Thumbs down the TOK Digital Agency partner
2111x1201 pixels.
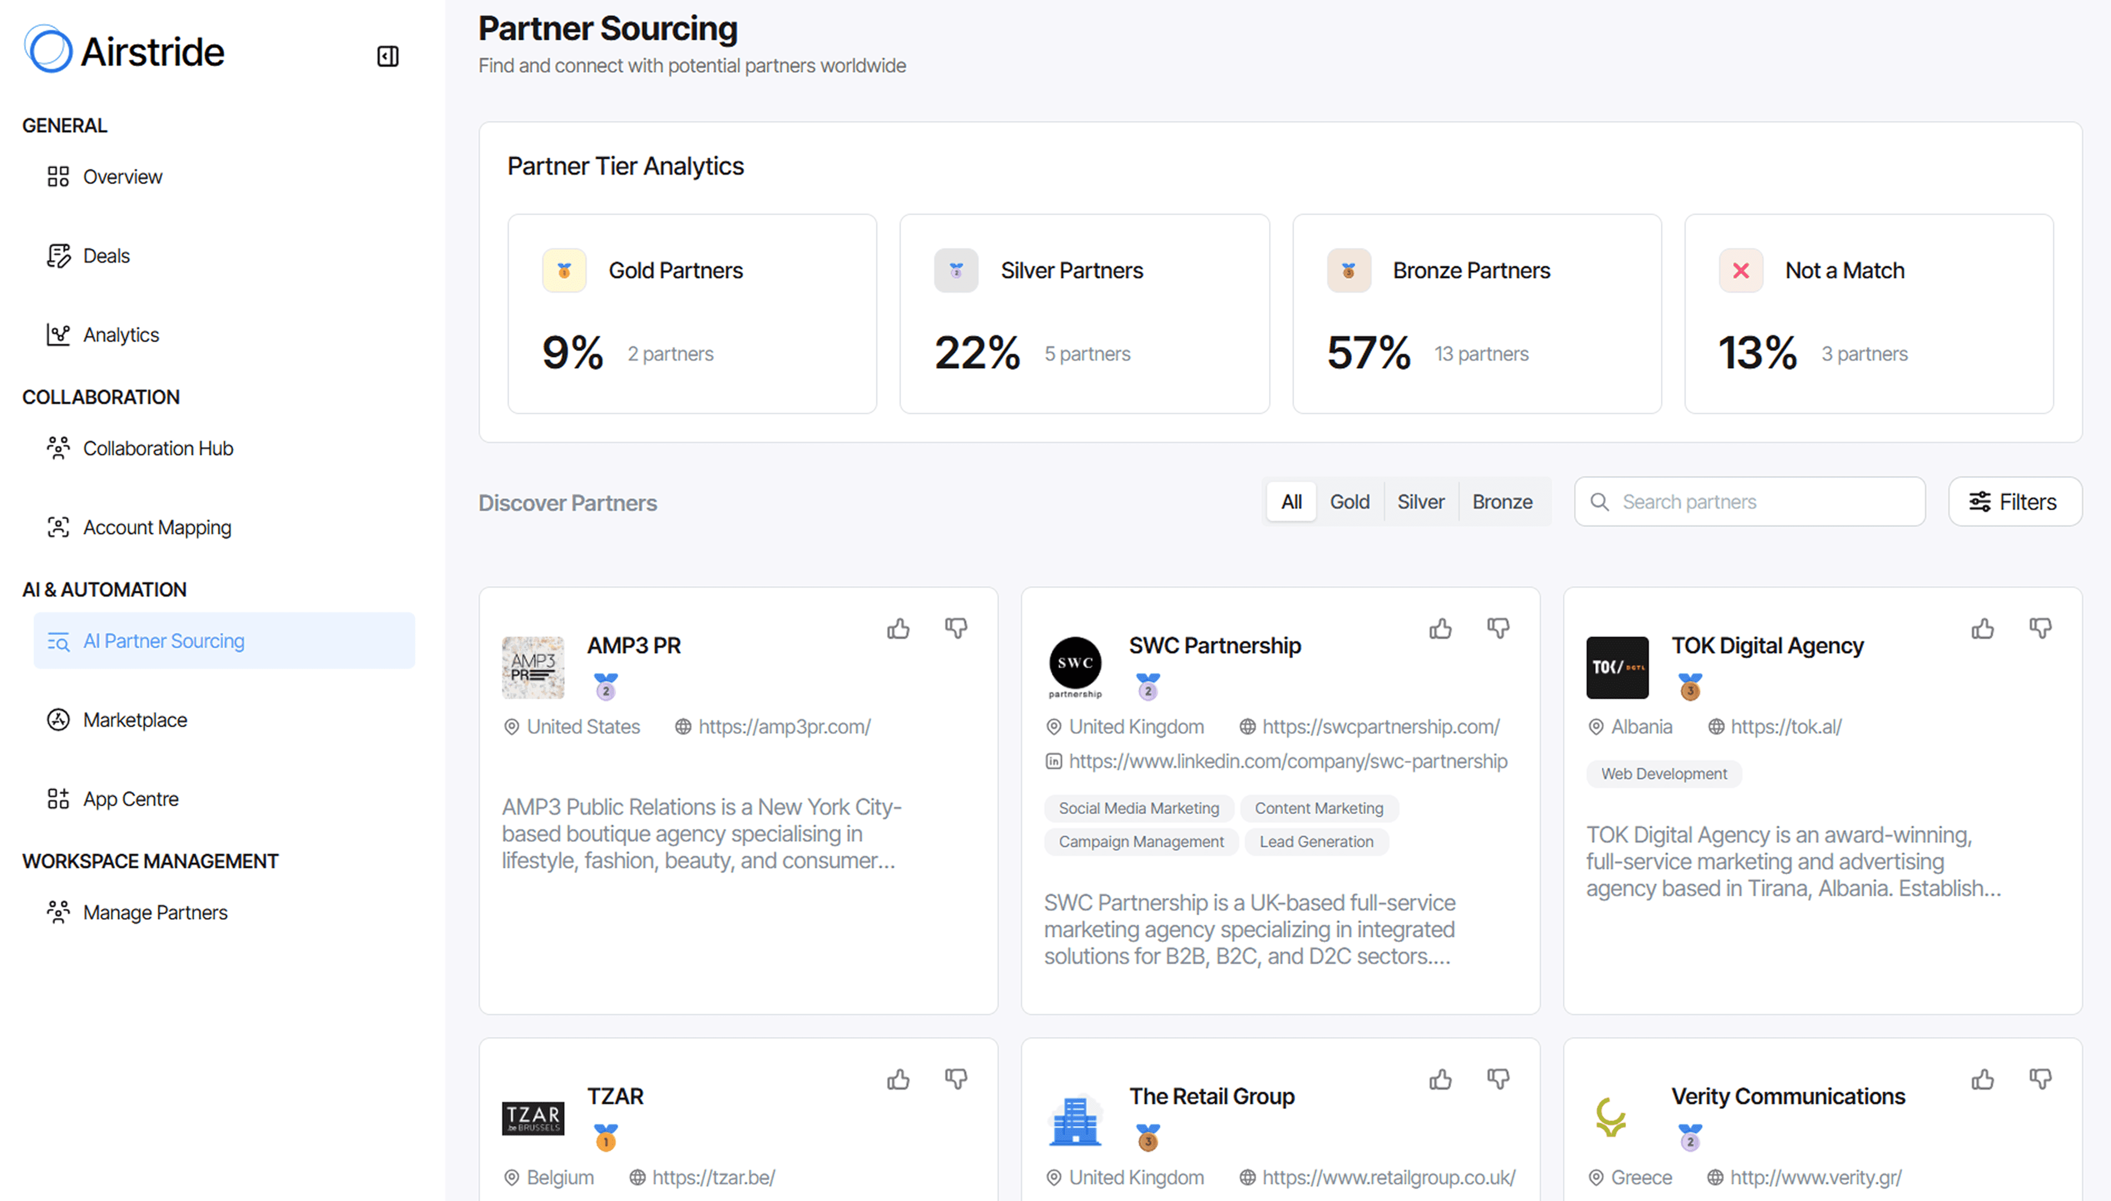(x=2041, y=628)
